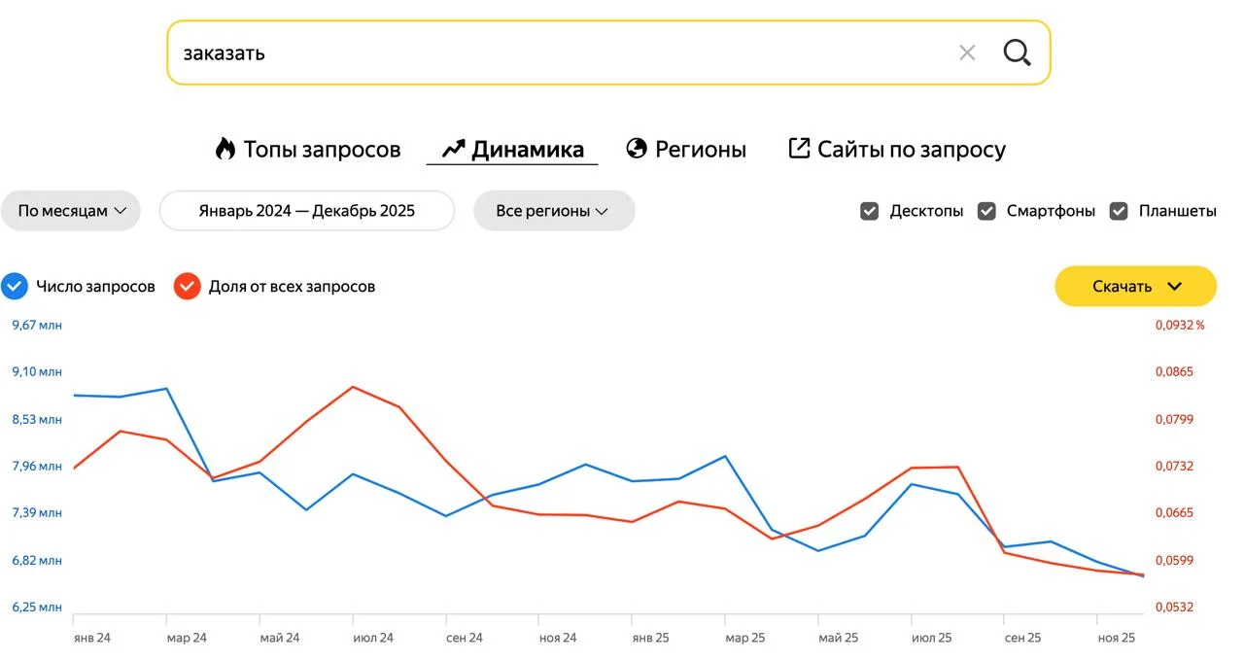The image size is (1244, 661).
Task: Click the trending arrow Динамика icon
Action: point(453,149)
